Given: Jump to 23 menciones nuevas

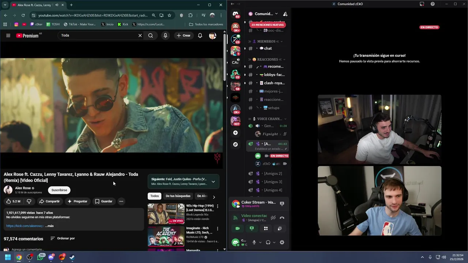Looking at the screenshot, I should tap(268, 25).
